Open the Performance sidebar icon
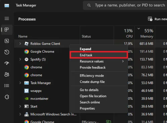 point(7,41)
